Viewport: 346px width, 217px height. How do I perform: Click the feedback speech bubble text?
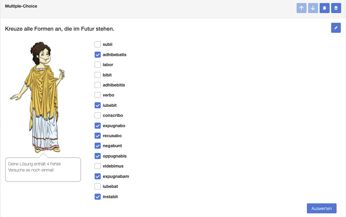tap(35, 167)
